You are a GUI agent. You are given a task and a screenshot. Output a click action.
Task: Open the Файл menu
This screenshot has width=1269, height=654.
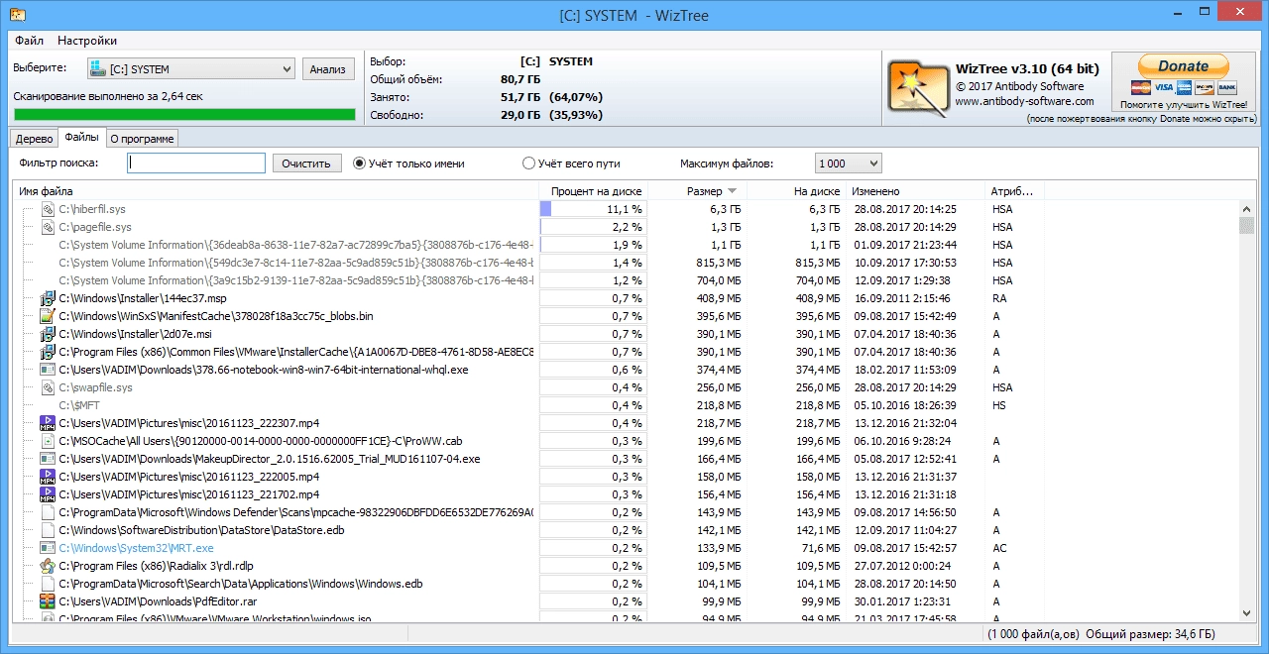[29, 41]
